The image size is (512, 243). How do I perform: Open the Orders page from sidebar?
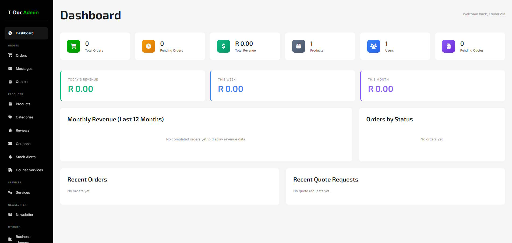click(x=21, y=56)
